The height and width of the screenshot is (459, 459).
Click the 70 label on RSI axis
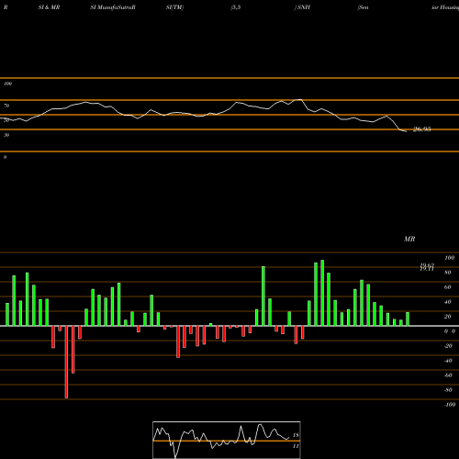point(6,106)
